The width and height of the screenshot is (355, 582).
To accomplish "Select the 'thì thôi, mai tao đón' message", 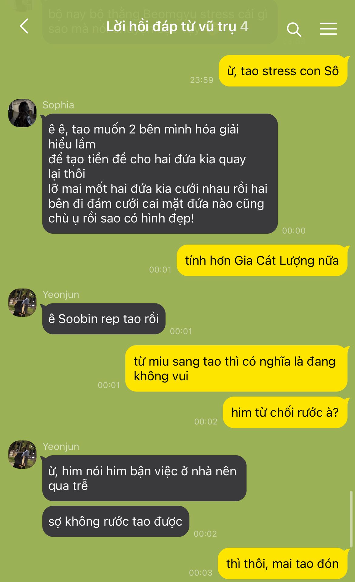I will point(283,564).
